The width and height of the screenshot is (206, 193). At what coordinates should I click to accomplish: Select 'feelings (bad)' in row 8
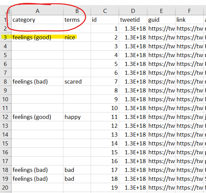pos(37,82)
